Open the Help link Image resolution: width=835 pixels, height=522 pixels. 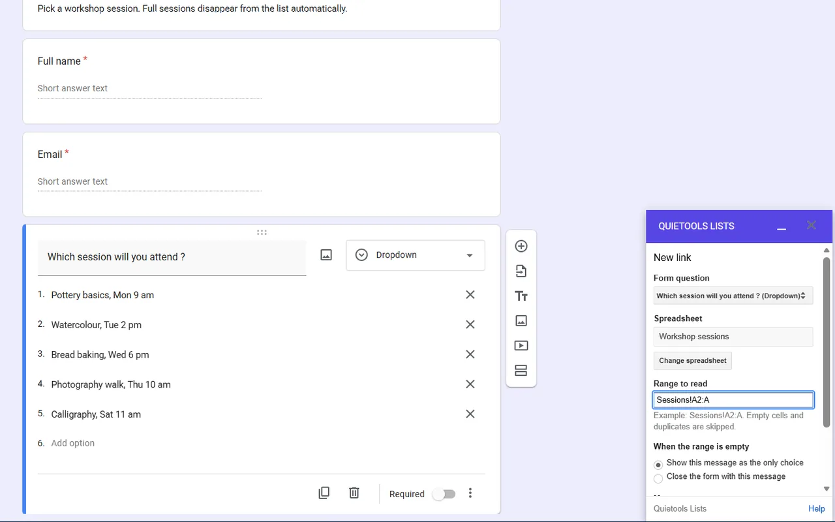point(817,509)
